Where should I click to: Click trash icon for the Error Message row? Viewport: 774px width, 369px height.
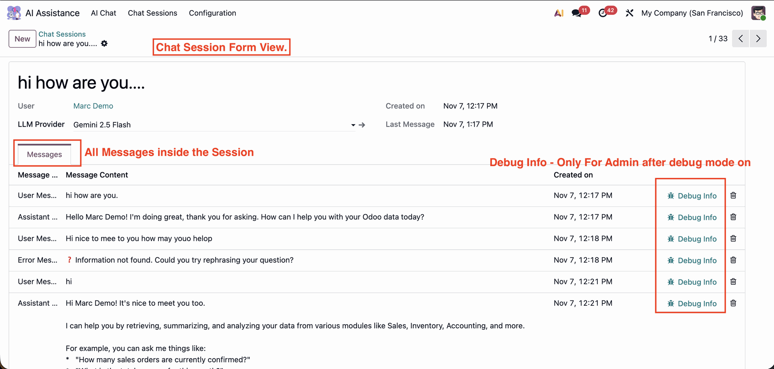coord(733,260)
